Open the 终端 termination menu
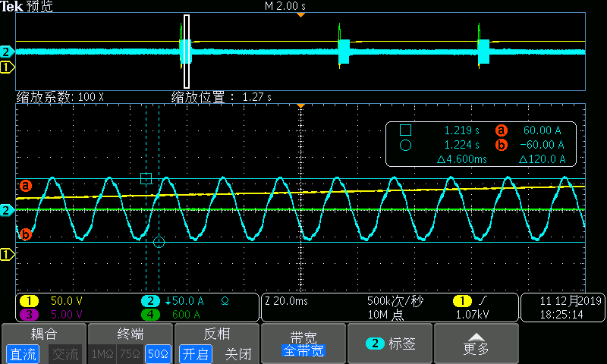607x364 pixels. coord(131,334)
